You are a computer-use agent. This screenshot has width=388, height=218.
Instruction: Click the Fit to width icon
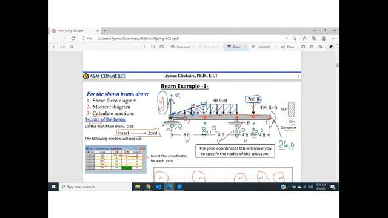(x=161, y=47)
